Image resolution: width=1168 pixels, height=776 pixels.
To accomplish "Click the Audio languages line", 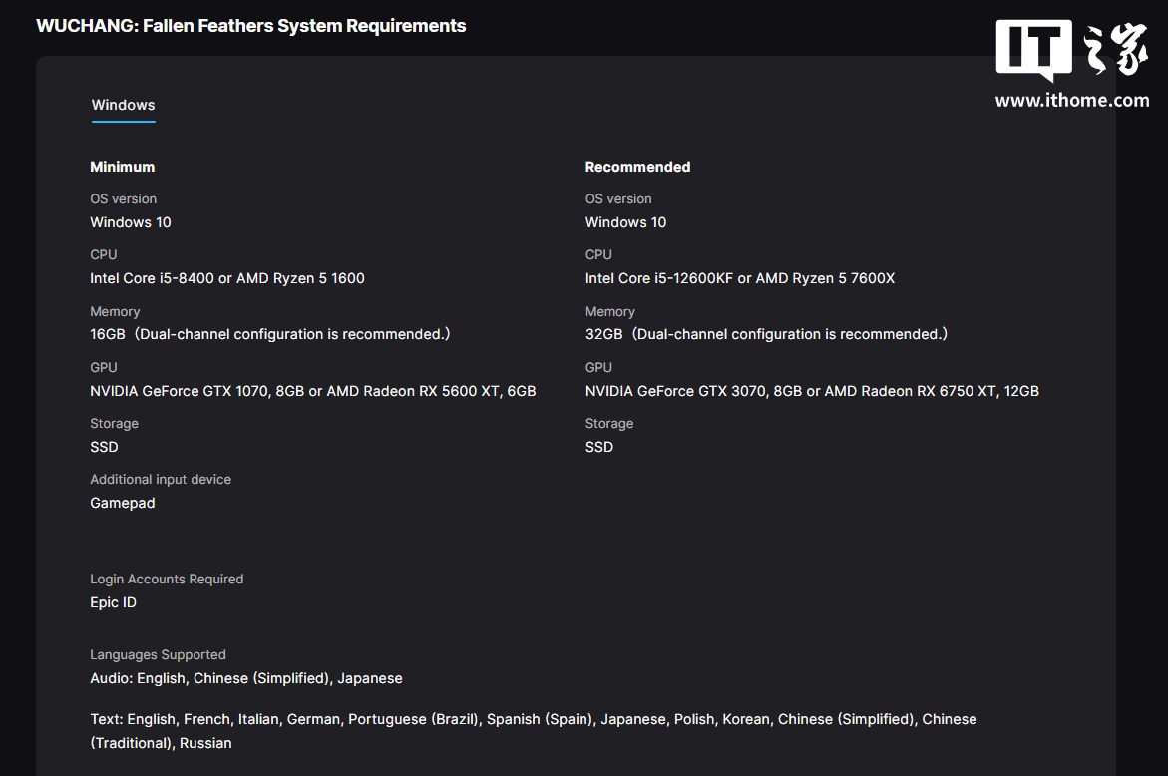I will coord(246,678).
